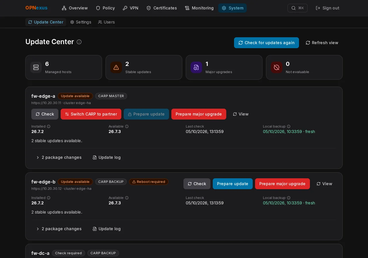Select the System nav item
Viewport: 368px width, 258px height.
click(x=233, y=8)
